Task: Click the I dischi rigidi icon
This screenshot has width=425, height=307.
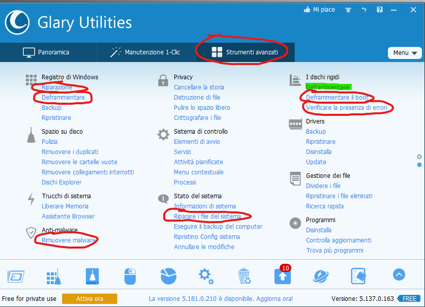Action: [x=295, y=80]
